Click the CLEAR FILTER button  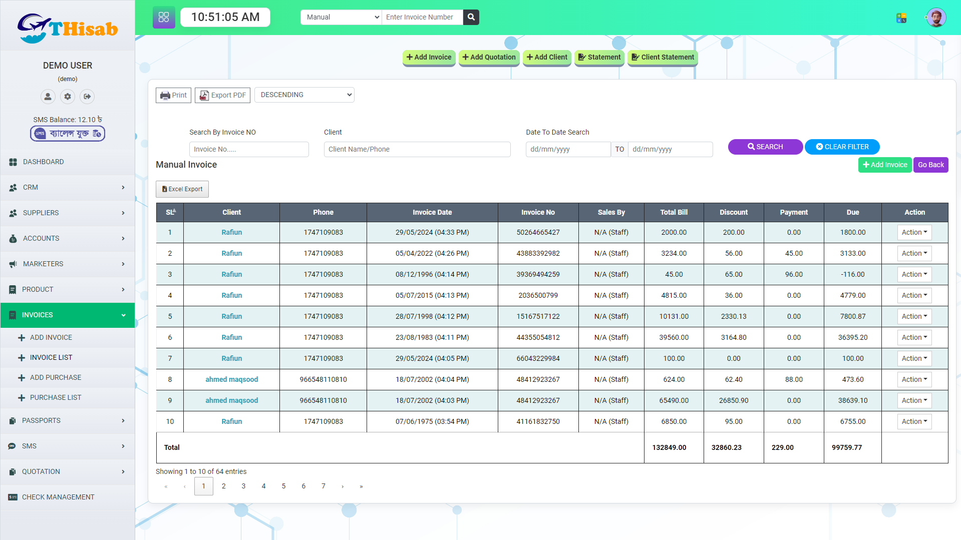tap(842, 147)
